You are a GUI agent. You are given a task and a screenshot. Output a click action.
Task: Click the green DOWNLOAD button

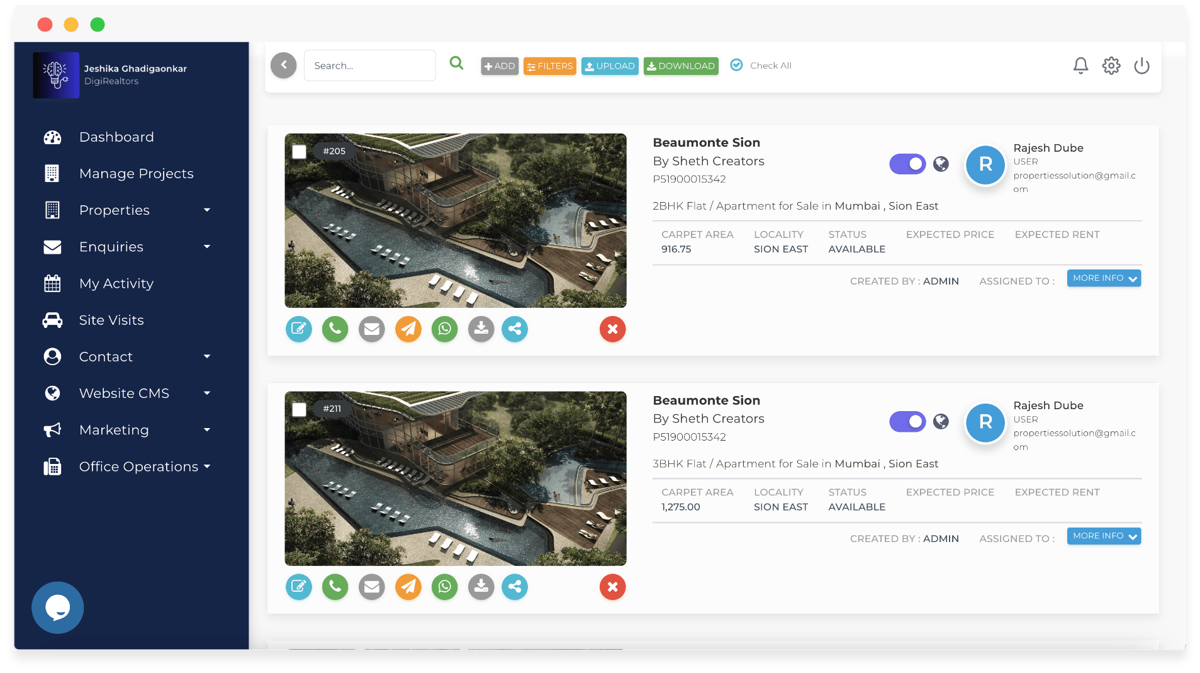click(680, 66)
